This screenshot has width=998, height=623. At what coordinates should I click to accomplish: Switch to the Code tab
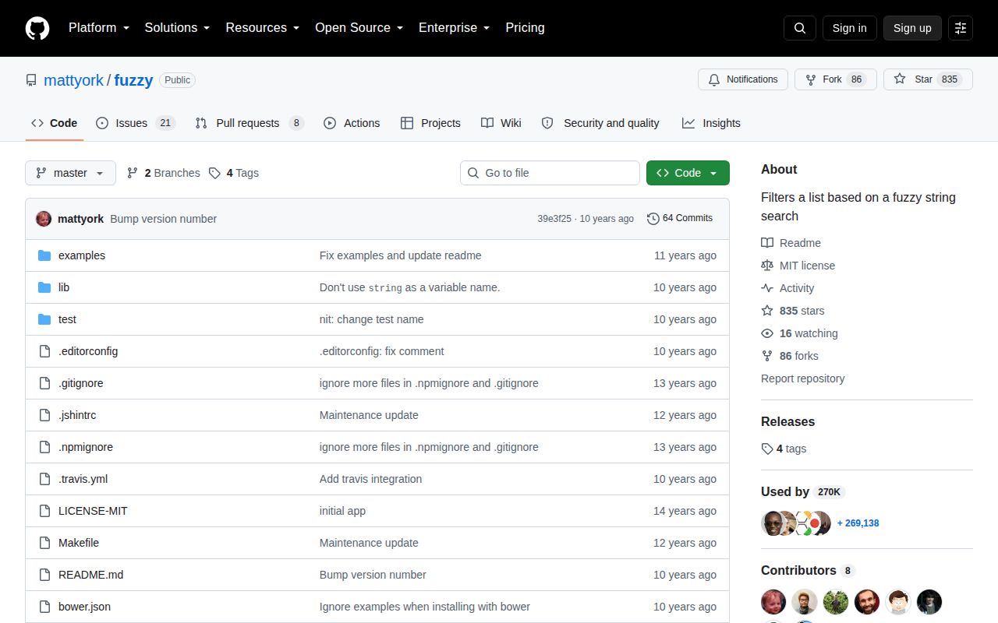click(x=54, y=123)
